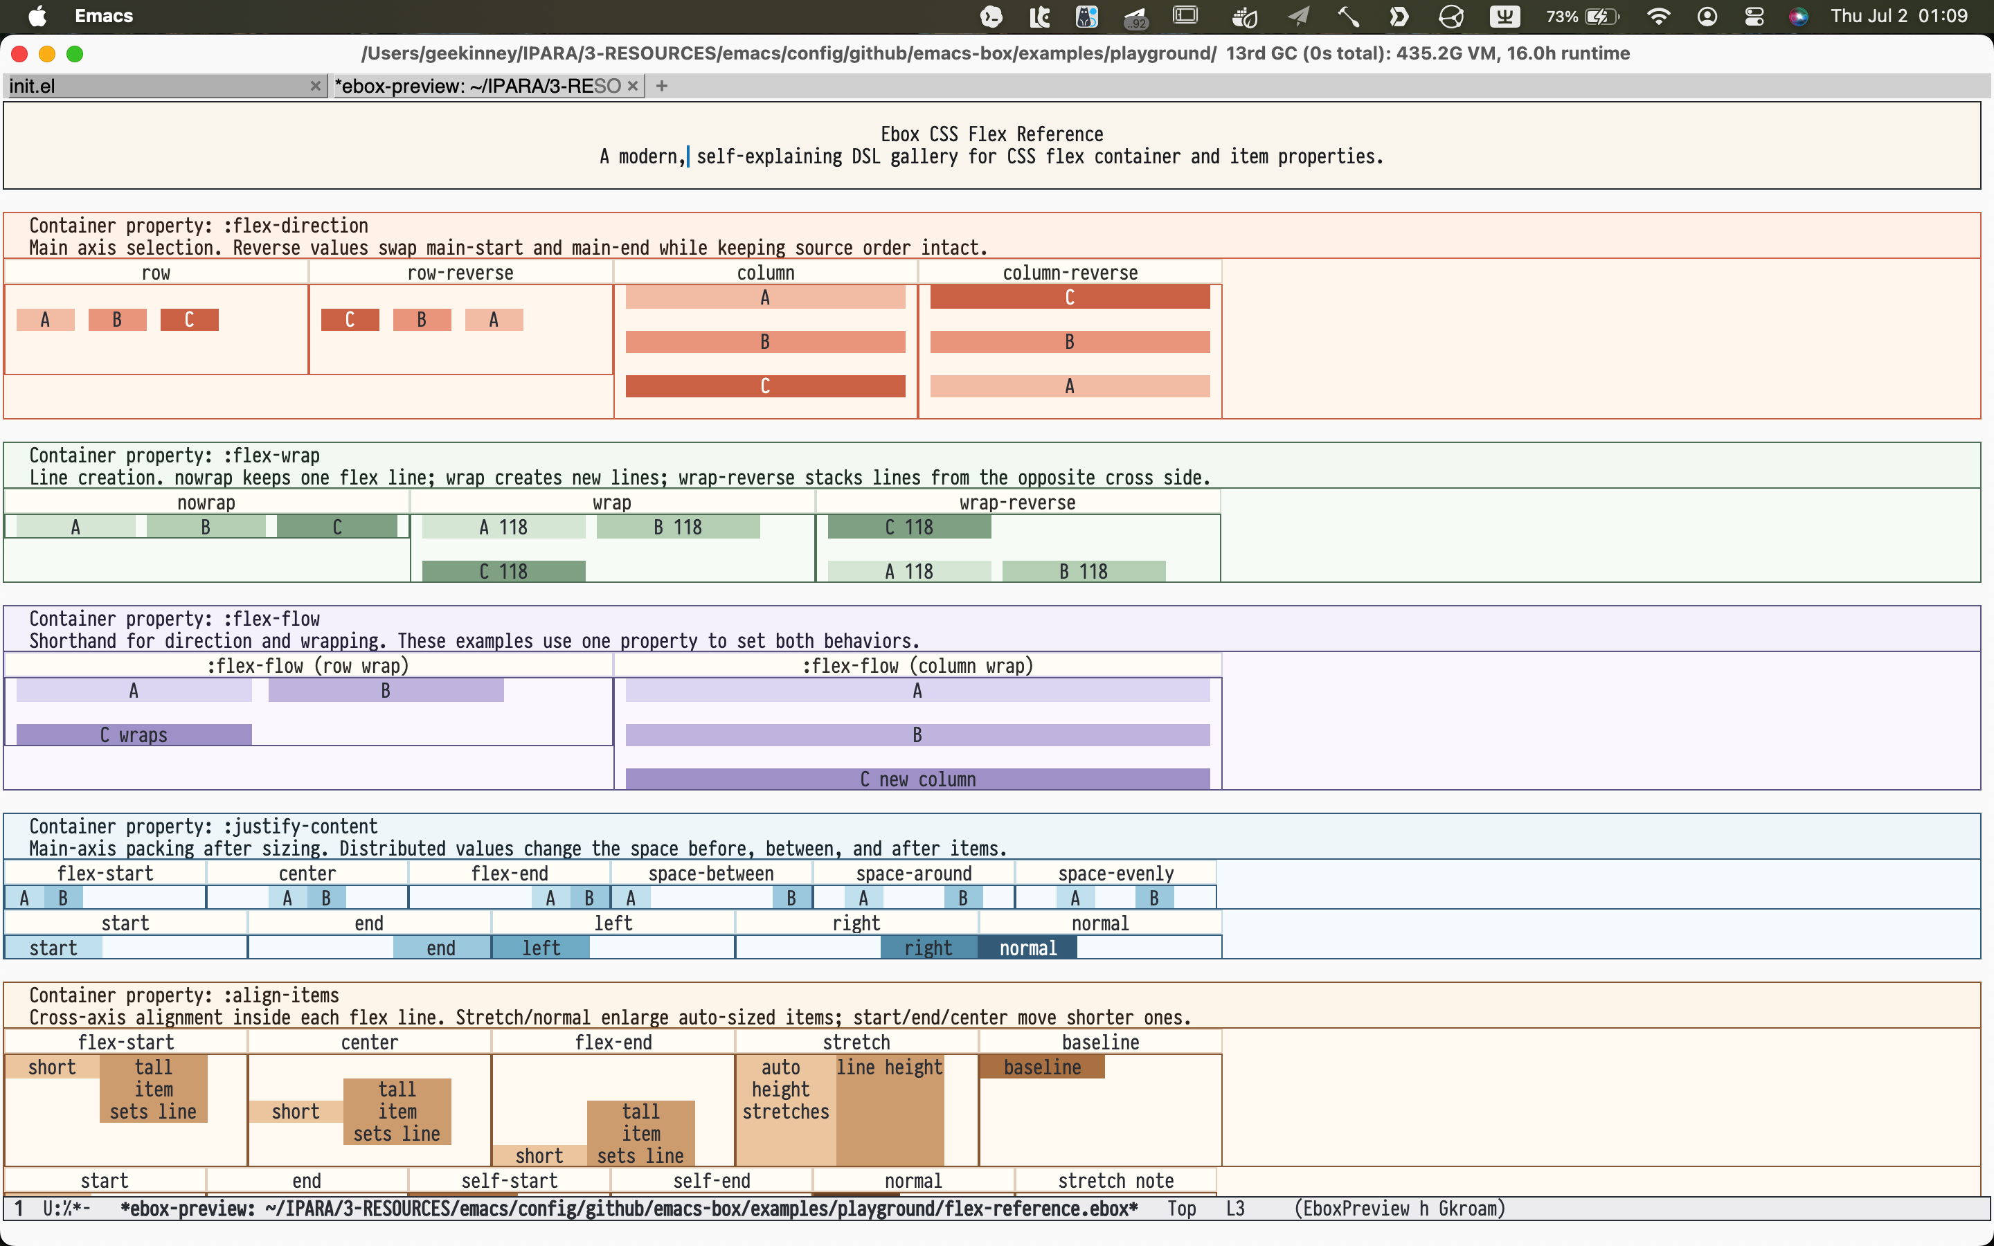The height and width of the screenshot is (1246, 1994).
Task: Click the Apple menu logo
Action: click(37, 17)
